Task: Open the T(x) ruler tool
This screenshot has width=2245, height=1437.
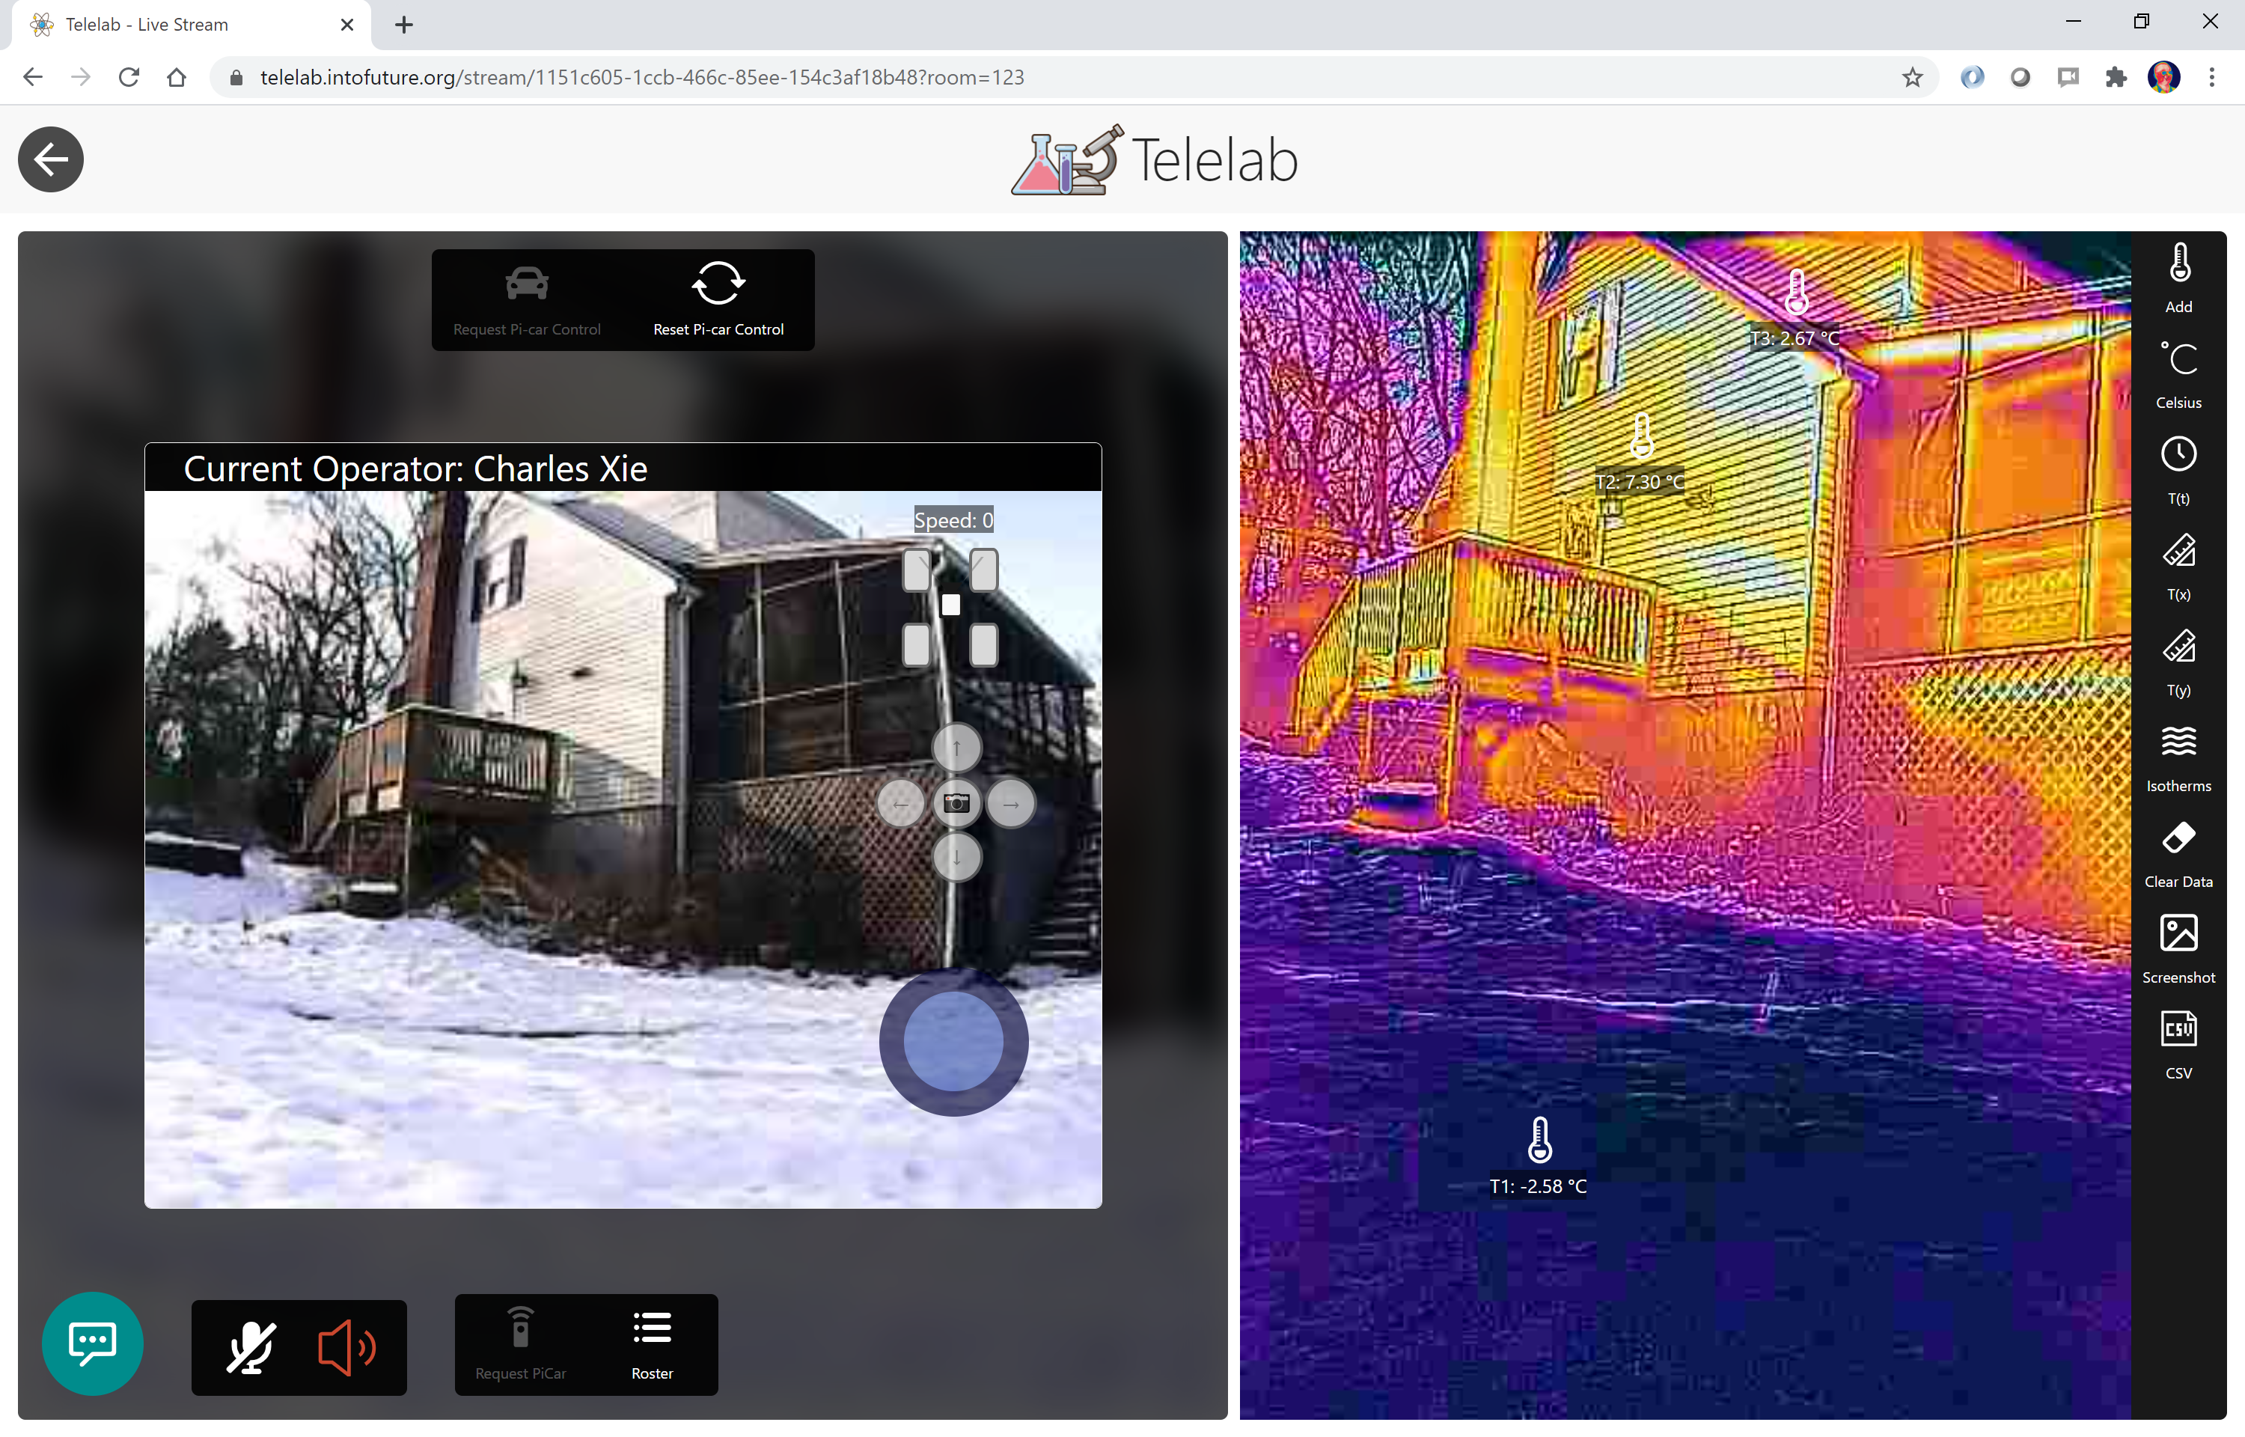Action: 2179,567
